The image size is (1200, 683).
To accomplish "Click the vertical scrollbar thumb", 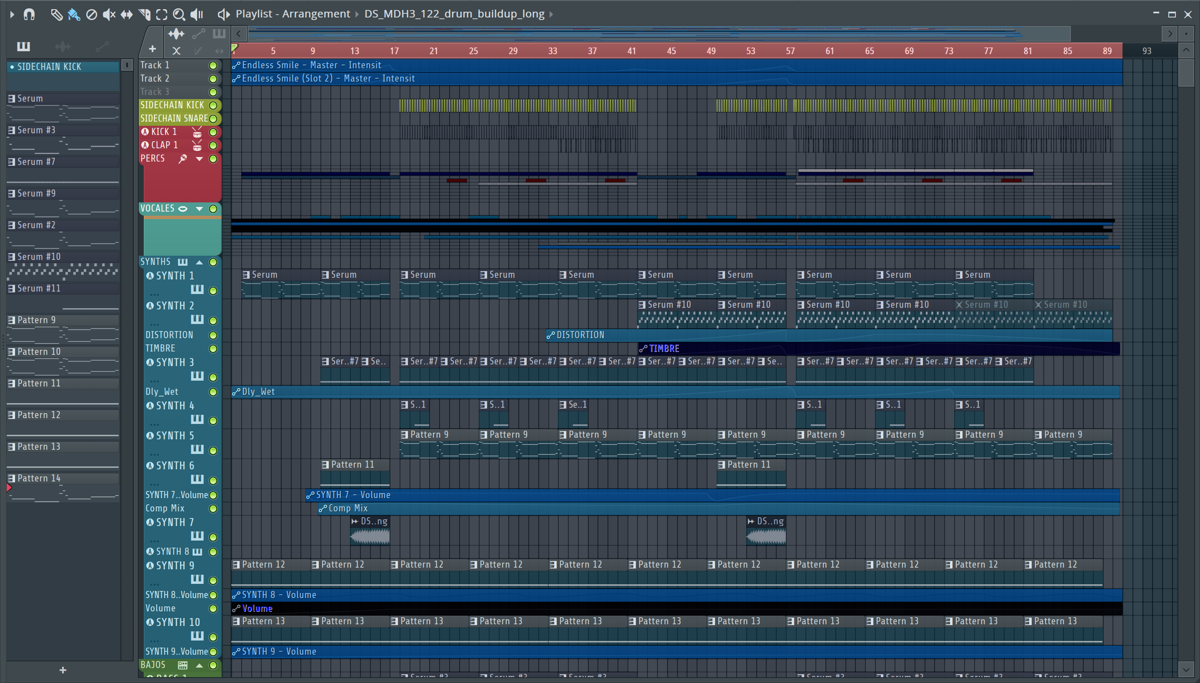I will coord(1186,73).
